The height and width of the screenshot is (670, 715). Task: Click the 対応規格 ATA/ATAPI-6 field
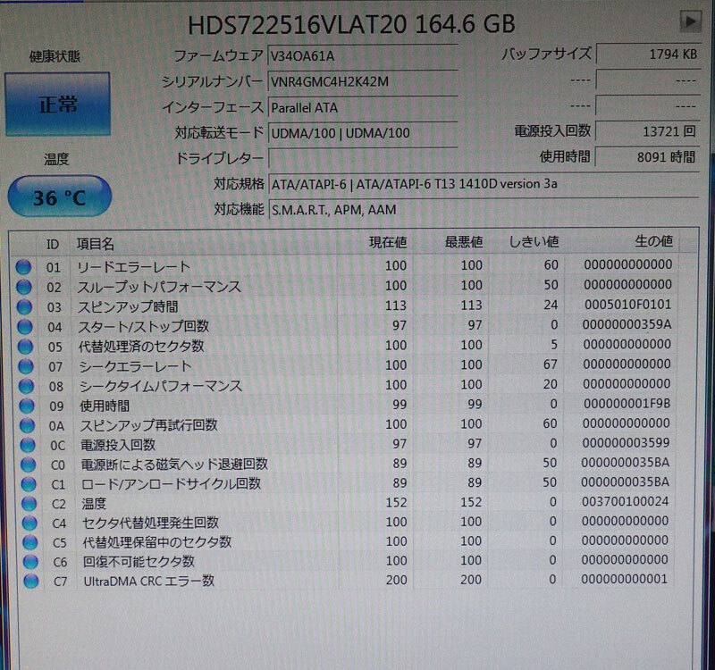point(484,184)
